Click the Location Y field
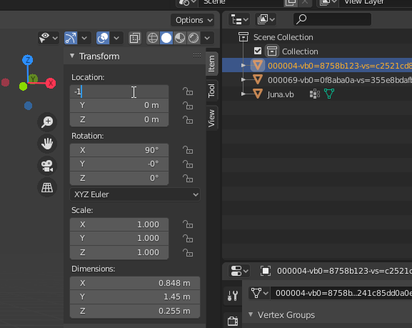The width and height of the screenshot is (412, 328). pyautogui.click(x=119, y=106)
